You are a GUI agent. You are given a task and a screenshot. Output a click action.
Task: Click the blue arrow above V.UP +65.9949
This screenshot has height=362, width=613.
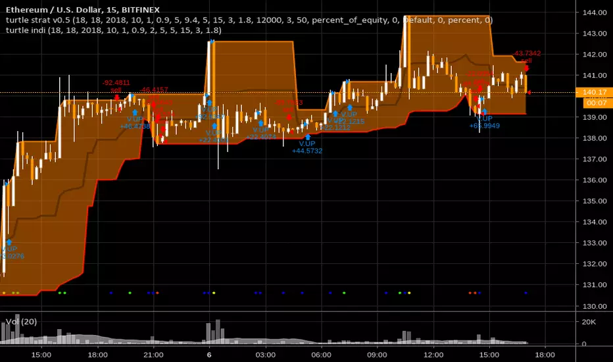tap(484, 111)
